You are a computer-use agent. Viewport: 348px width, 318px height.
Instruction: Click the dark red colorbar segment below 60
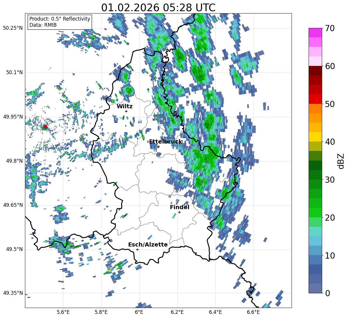pos(315,71)
